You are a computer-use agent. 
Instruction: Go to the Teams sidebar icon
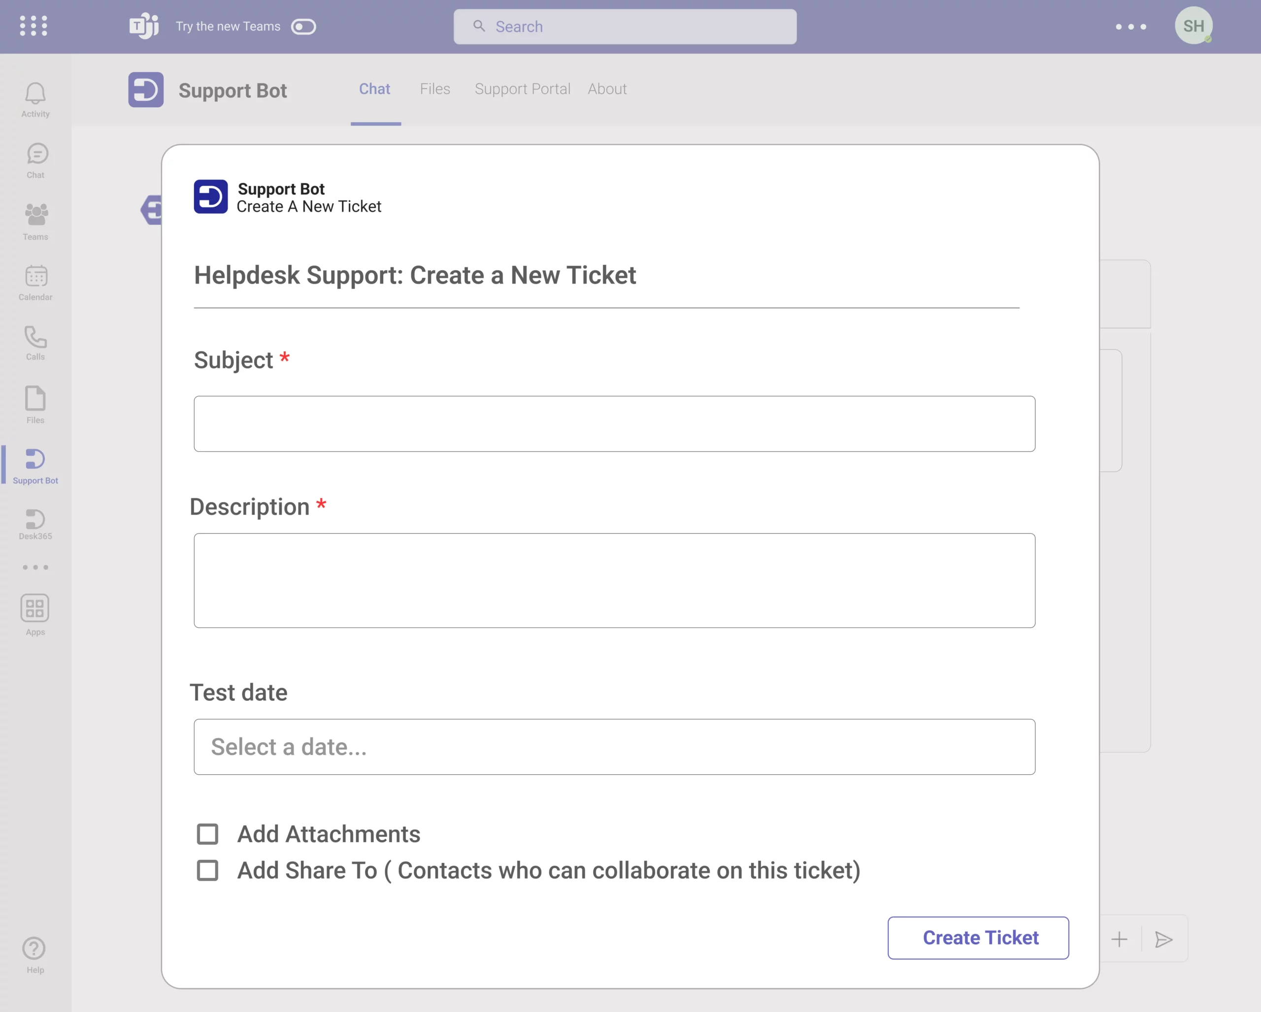(x=35, y=221)
